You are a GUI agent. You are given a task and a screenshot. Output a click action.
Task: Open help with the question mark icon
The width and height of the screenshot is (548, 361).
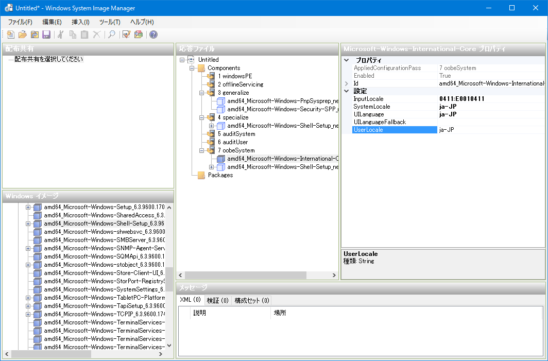(x=153, y=35)
